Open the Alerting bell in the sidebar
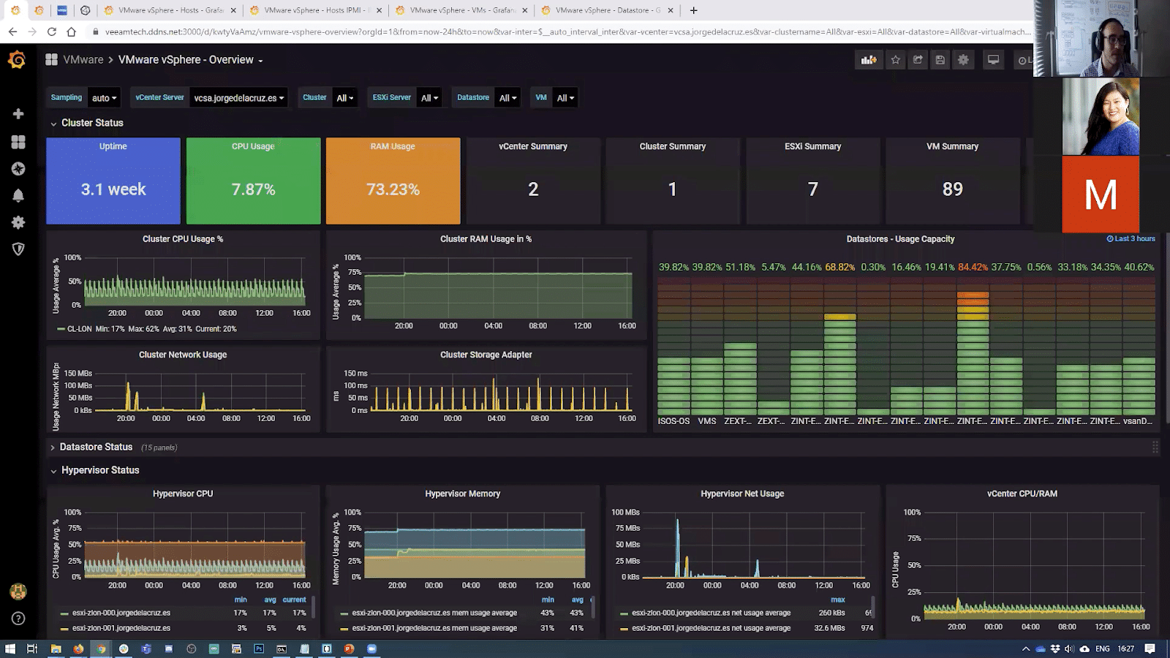The width and height of the screenshot is (1170, 658). (x=18, y=195)
